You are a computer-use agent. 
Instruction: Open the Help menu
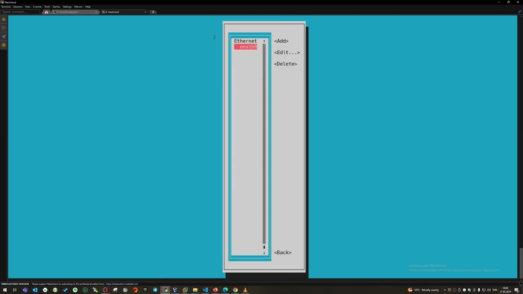tap(87, 7)
